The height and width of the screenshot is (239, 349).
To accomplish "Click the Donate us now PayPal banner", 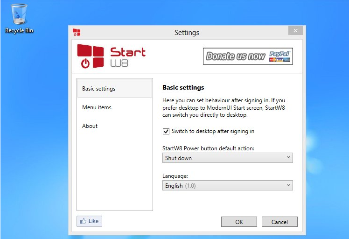I will (x=248, y=56).
